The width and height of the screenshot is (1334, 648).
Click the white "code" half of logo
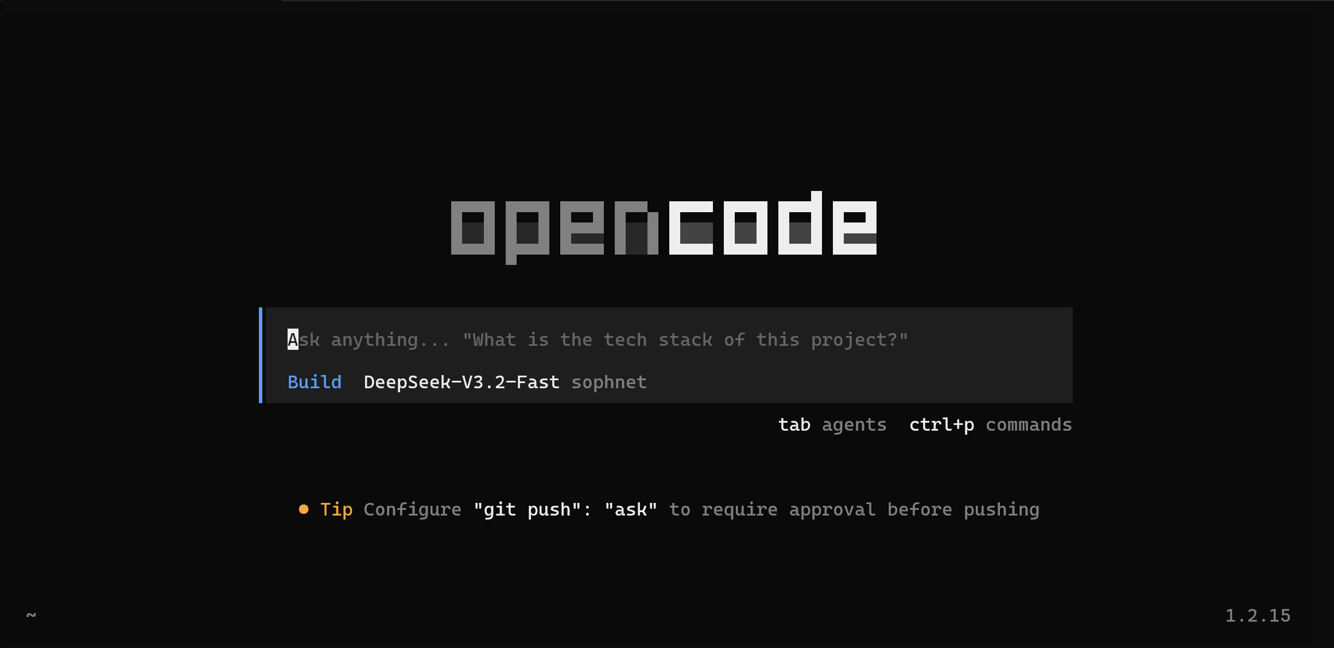coord(773,223)
